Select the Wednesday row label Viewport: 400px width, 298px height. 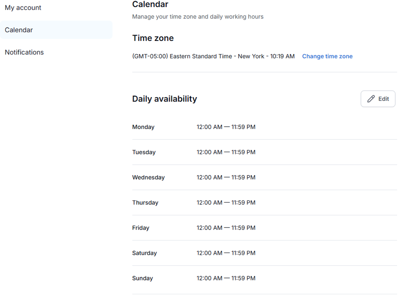[x=148, y=177]
